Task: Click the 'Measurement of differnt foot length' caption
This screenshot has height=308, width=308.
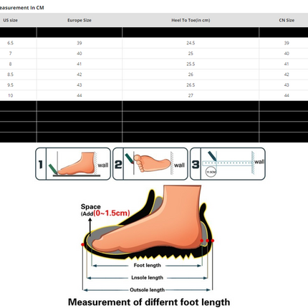Action: tap(149, 302)
